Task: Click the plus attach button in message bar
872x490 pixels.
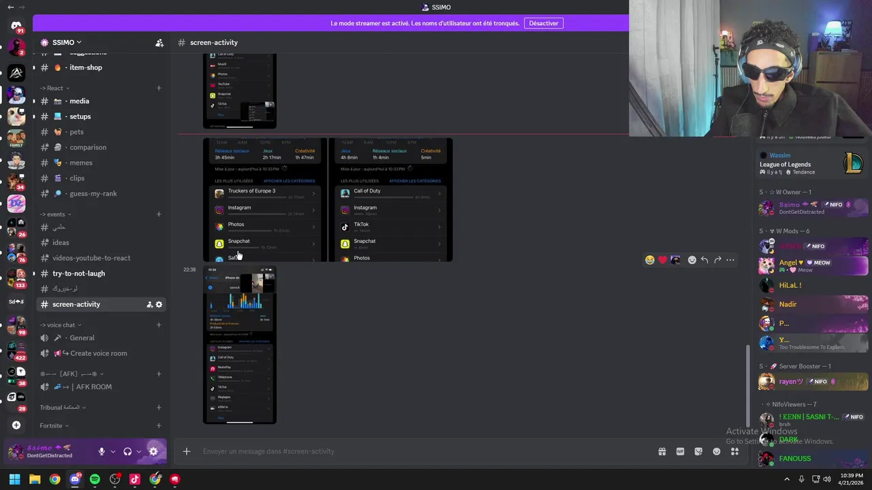Action: [186, 451]
